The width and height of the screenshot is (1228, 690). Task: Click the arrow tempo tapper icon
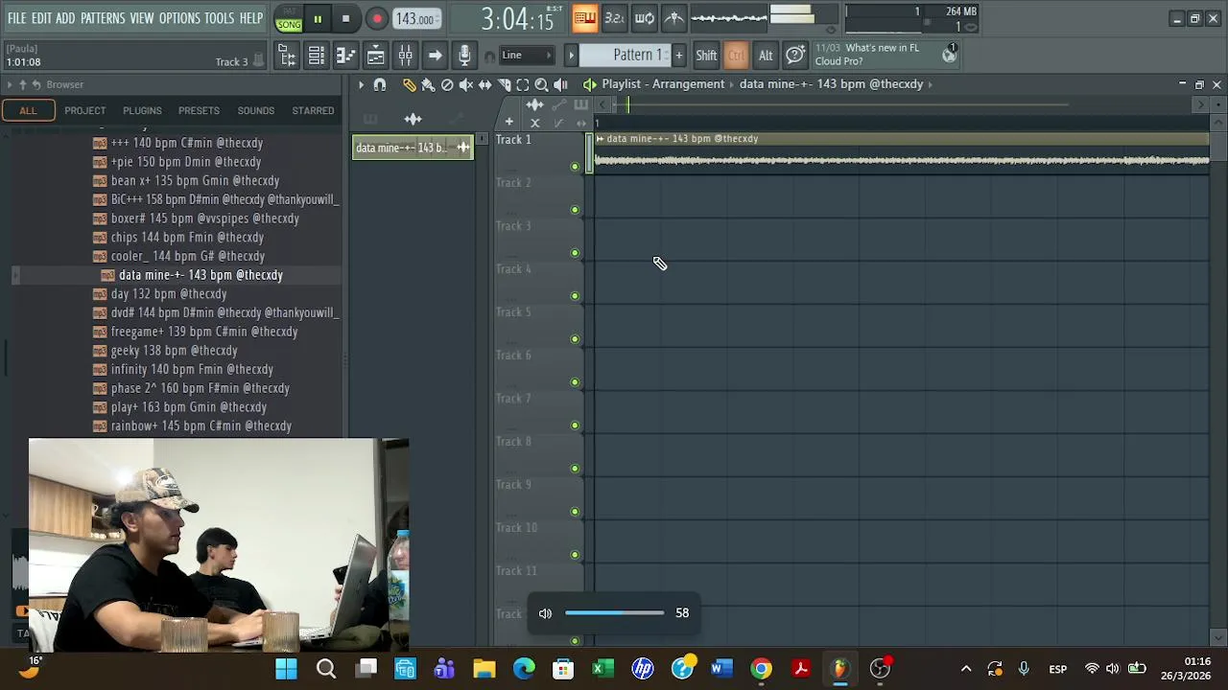click(x=435, y=56)
